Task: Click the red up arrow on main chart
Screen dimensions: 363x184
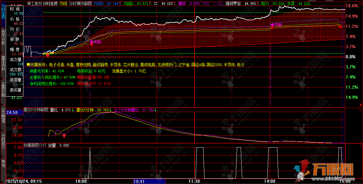Action: tap(48, 55)
